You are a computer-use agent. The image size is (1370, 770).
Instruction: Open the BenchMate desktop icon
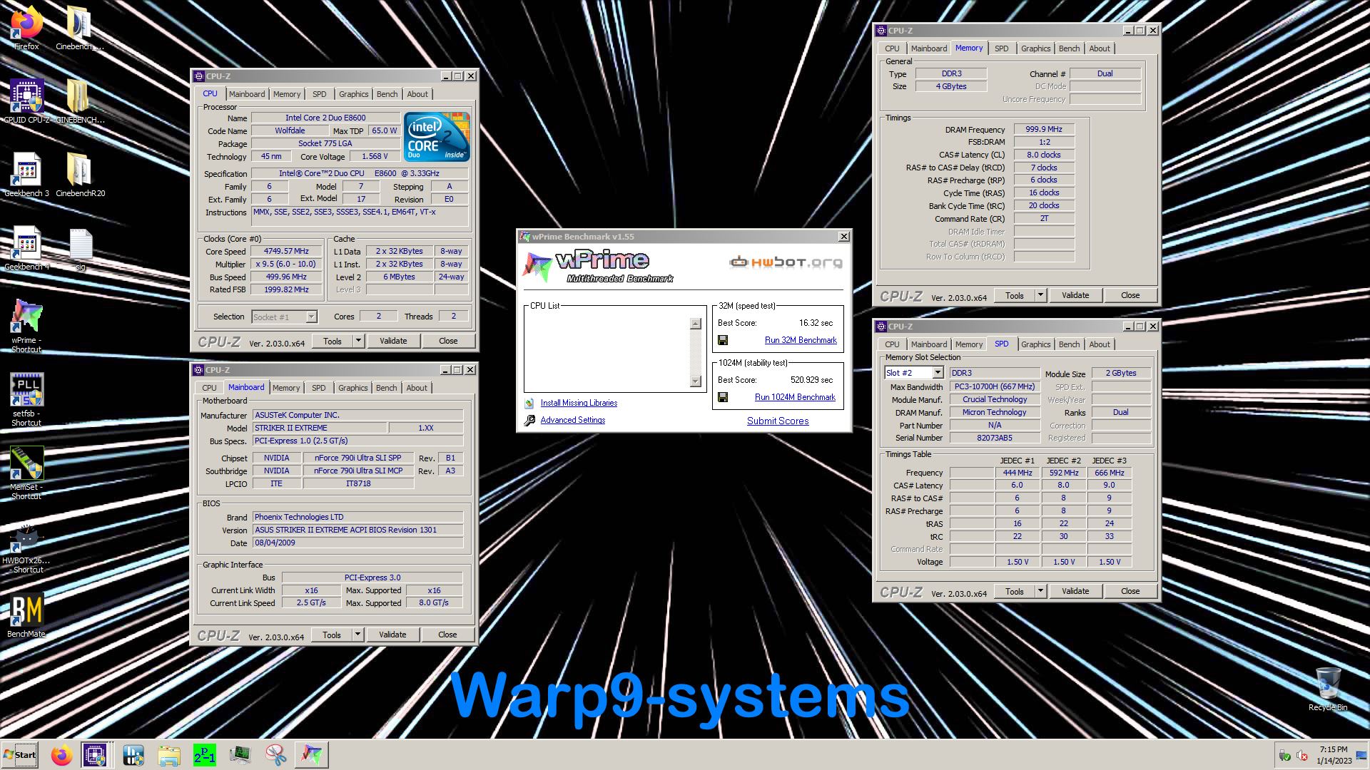point(26,615)
